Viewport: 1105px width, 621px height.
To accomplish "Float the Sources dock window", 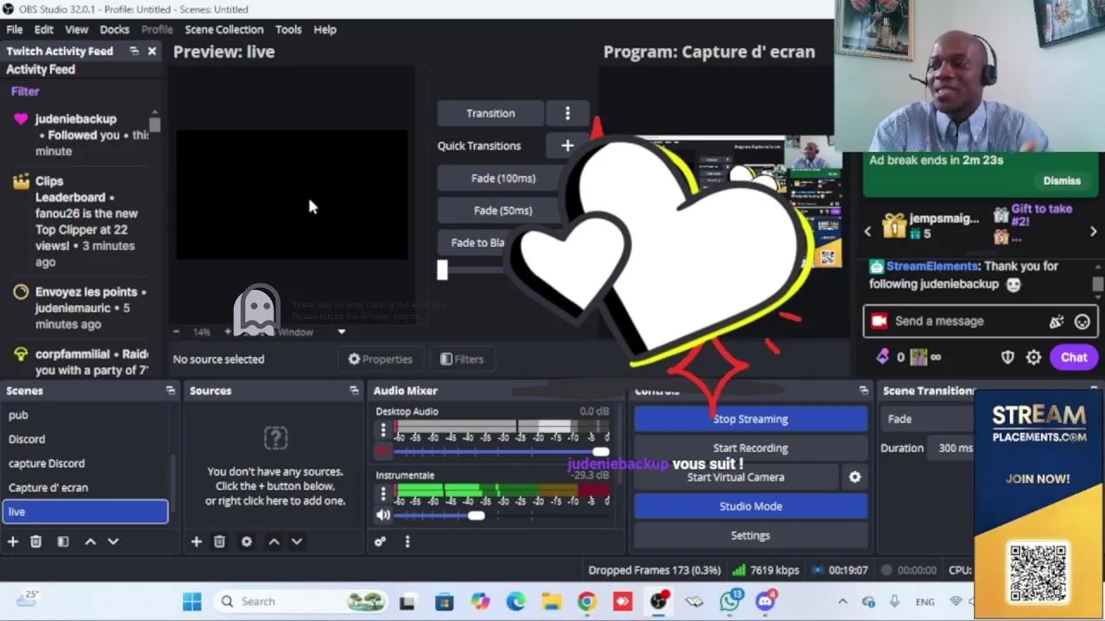I will click(x=354, y=391).
